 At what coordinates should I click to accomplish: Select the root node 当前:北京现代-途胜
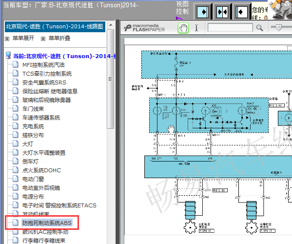click(64, 56)
